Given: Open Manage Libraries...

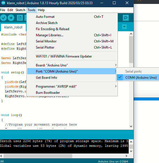Looking at the screenshot, I should click(72, 35).
